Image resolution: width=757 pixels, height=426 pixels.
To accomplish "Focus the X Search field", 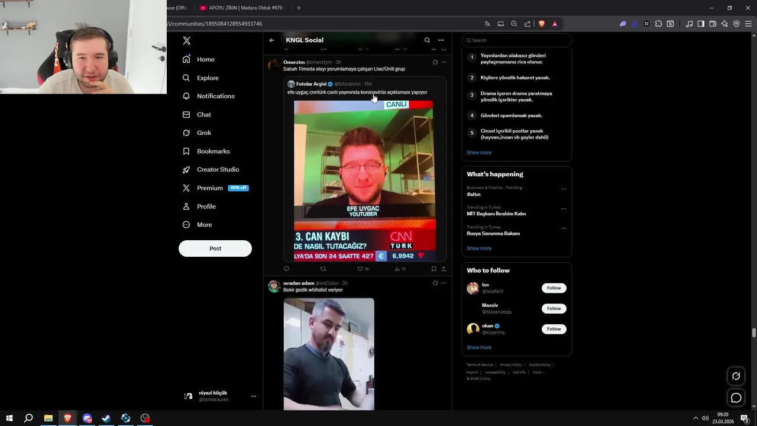I will [517, 40].
